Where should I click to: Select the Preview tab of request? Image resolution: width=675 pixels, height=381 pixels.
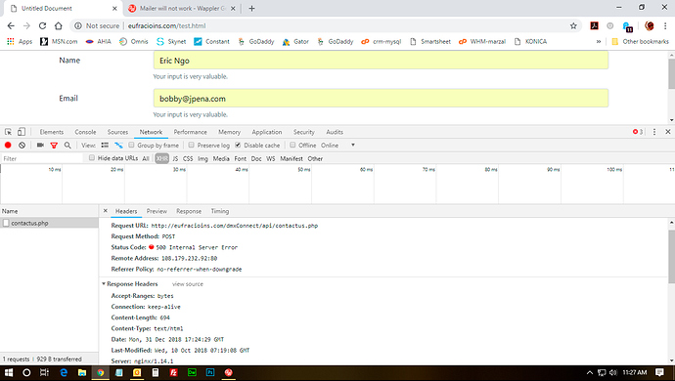point(157,211)
